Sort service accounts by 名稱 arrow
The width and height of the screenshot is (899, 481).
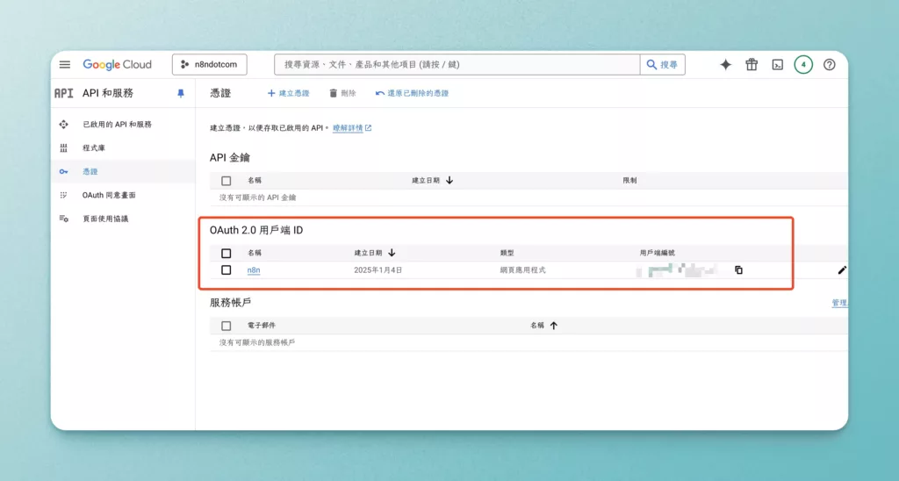click(553, 325)
